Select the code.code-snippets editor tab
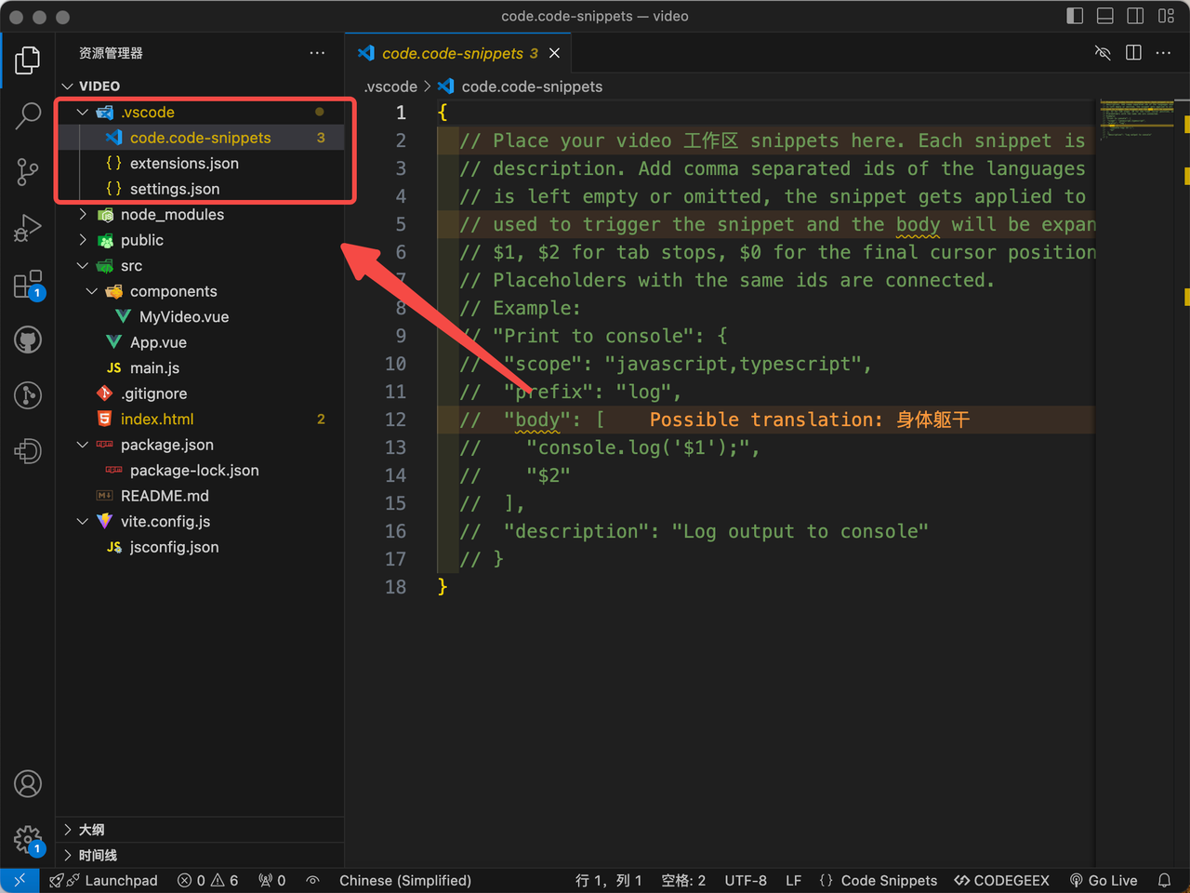The width and height of the screenshot is (1190, 893). (x=453, y=54)
